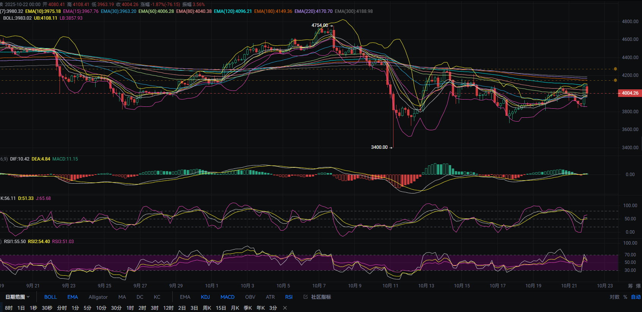Click the 爆 liquidation icon

(x=638, y=286)
